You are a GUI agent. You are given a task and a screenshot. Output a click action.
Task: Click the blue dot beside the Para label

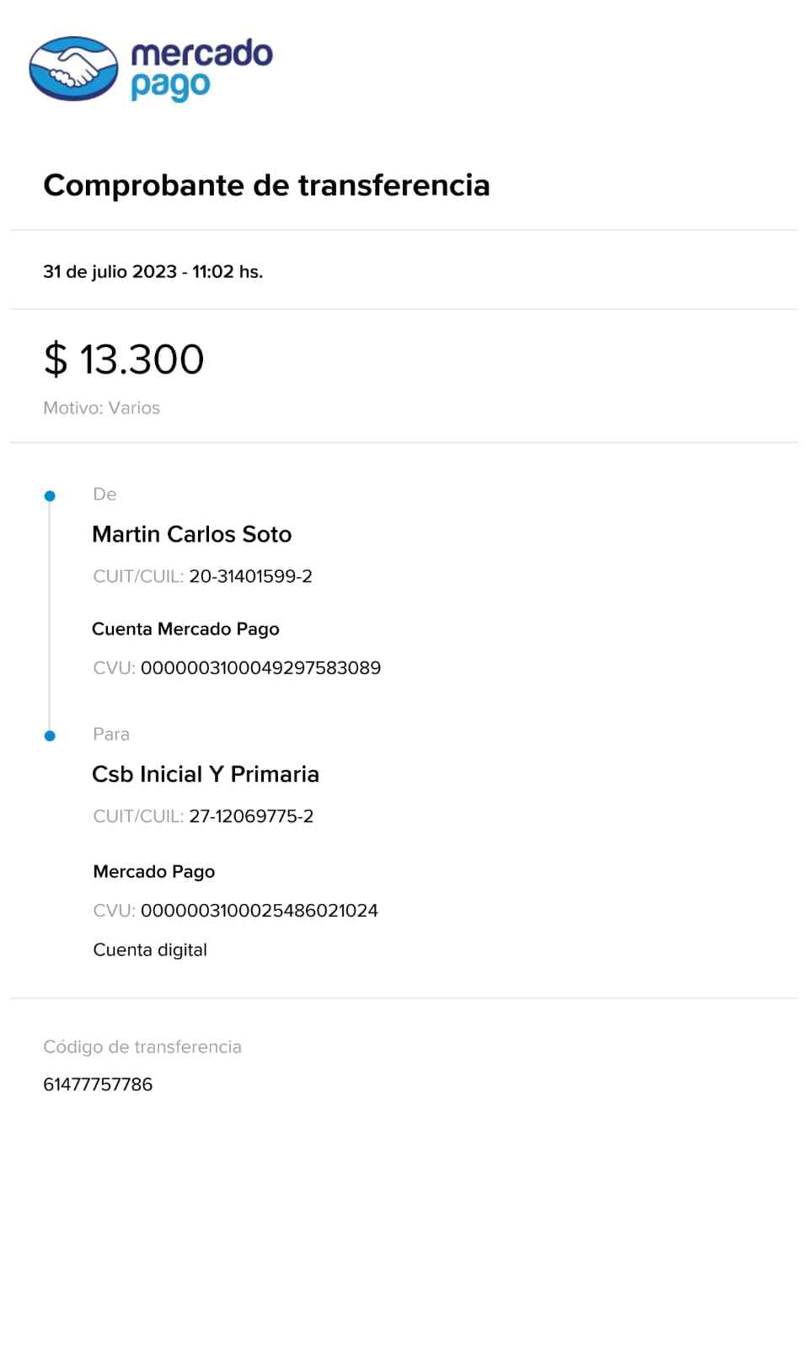pyautogui.click(x=50, y=736)
